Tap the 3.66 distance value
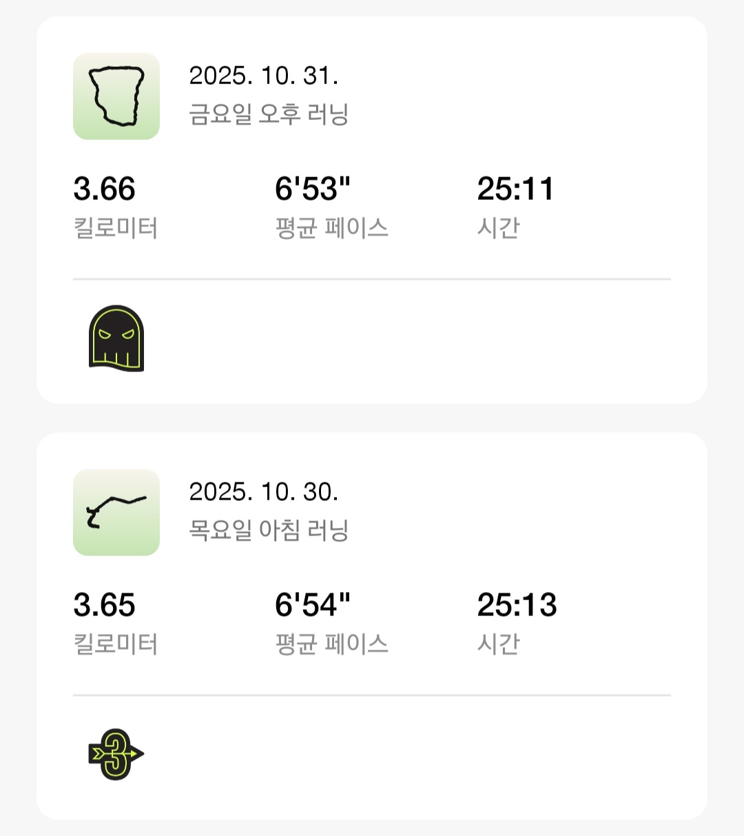744x836 pixels. click(105, 190)
